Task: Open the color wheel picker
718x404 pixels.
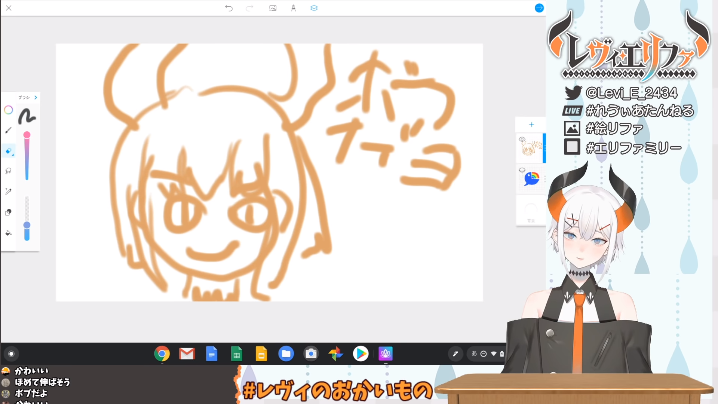Action: pos(9,110)
